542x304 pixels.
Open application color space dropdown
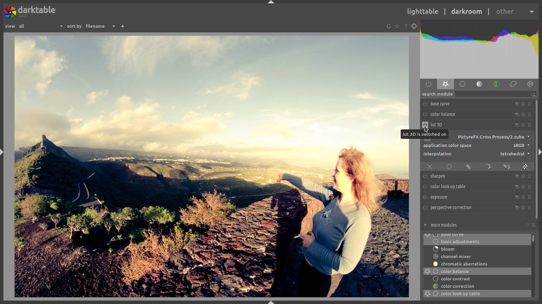[477, 145]
